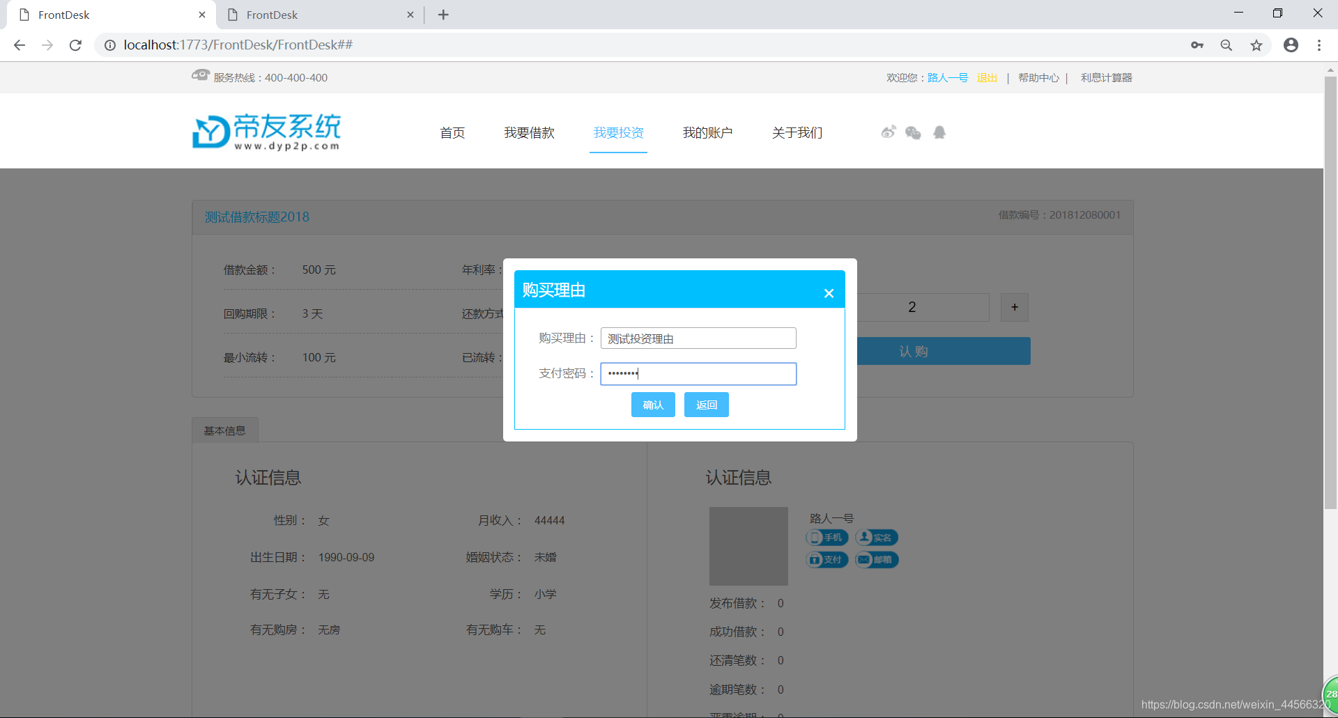The image size is (1338, 718).
Task: Click 回购期限 value 3 天
Action: point(312,314)
